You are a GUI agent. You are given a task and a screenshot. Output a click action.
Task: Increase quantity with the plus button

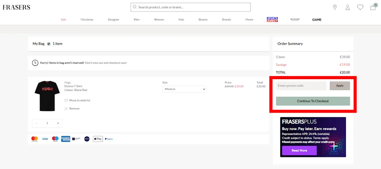click(x=58, y=123)
